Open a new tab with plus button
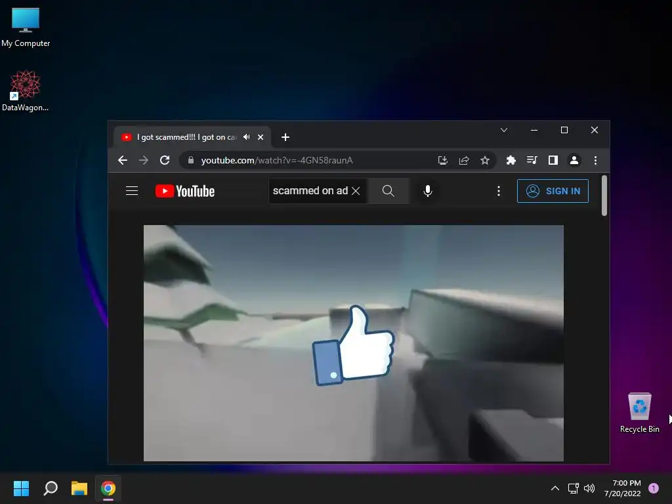 point(285,137)
